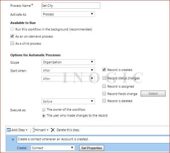Image resolution: width=170 pixels, height=153 pixels.
Task: Enable the Record fields change checkbox
Action: click(104, 94)
